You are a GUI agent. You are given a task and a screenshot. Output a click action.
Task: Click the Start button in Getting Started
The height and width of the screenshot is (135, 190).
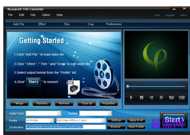(33, 82)
